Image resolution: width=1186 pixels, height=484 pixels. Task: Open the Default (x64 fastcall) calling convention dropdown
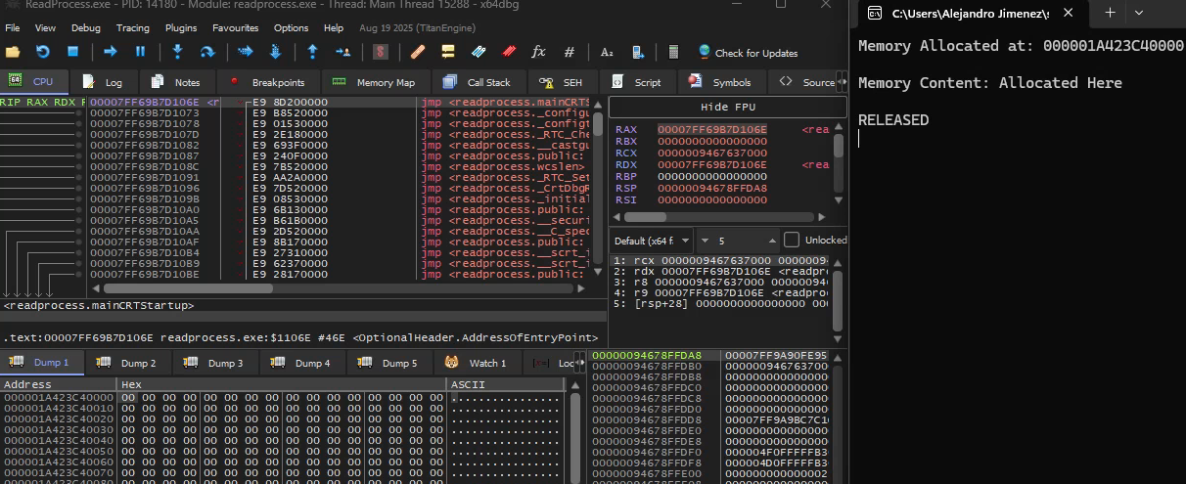(x=652, y=240)
